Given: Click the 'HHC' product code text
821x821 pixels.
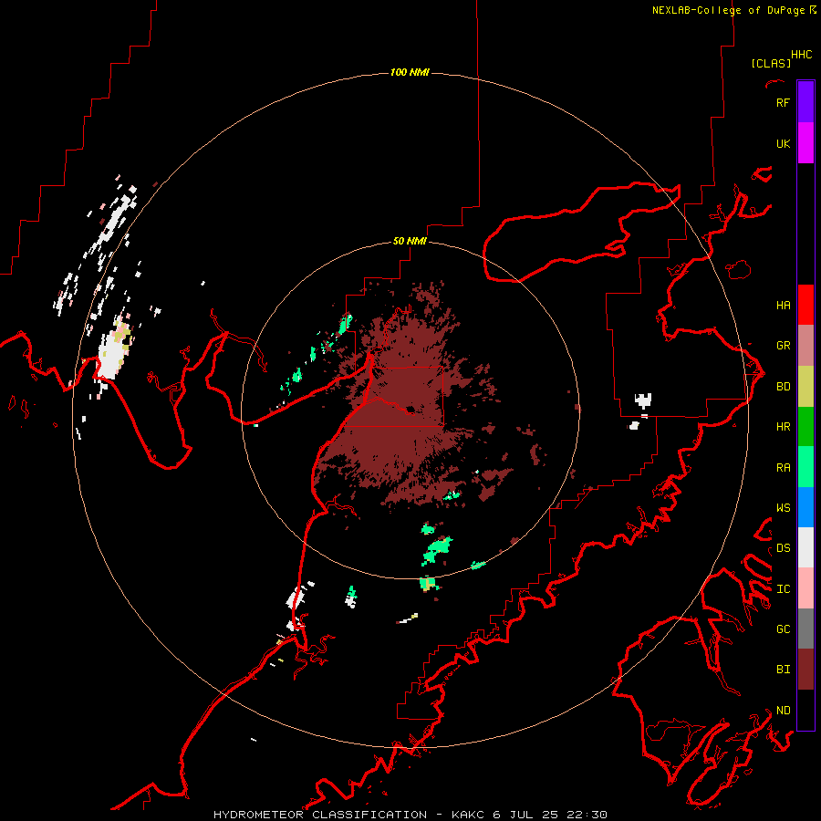Looking at the screenshot, I should (801, 55).
